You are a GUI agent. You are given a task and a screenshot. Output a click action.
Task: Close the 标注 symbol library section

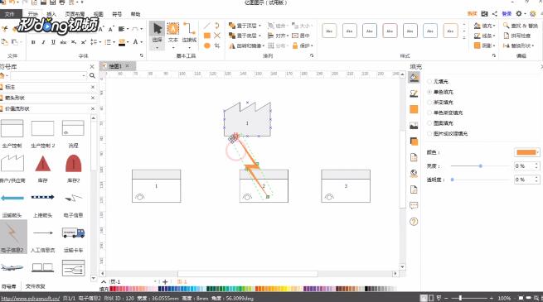pyautogui.click(x=93, y=87)
